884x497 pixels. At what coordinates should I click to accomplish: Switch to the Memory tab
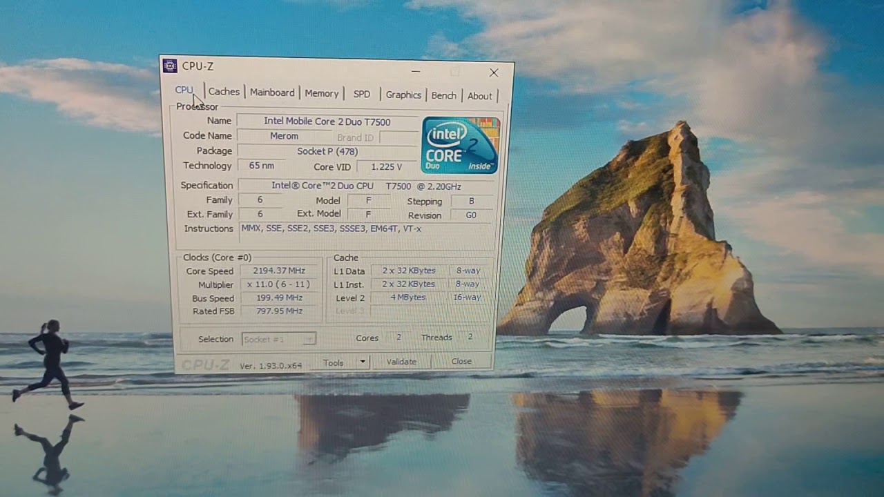click(x=321, y=93)
